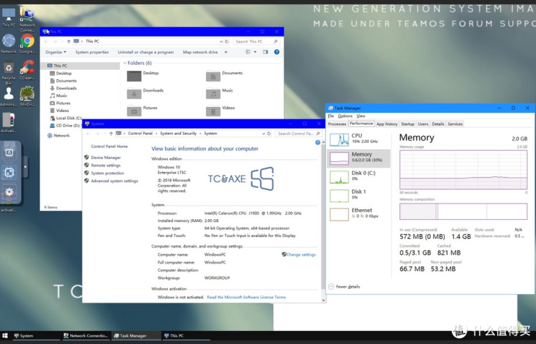Select Disk 1 performance item

[x=358, y=196]
